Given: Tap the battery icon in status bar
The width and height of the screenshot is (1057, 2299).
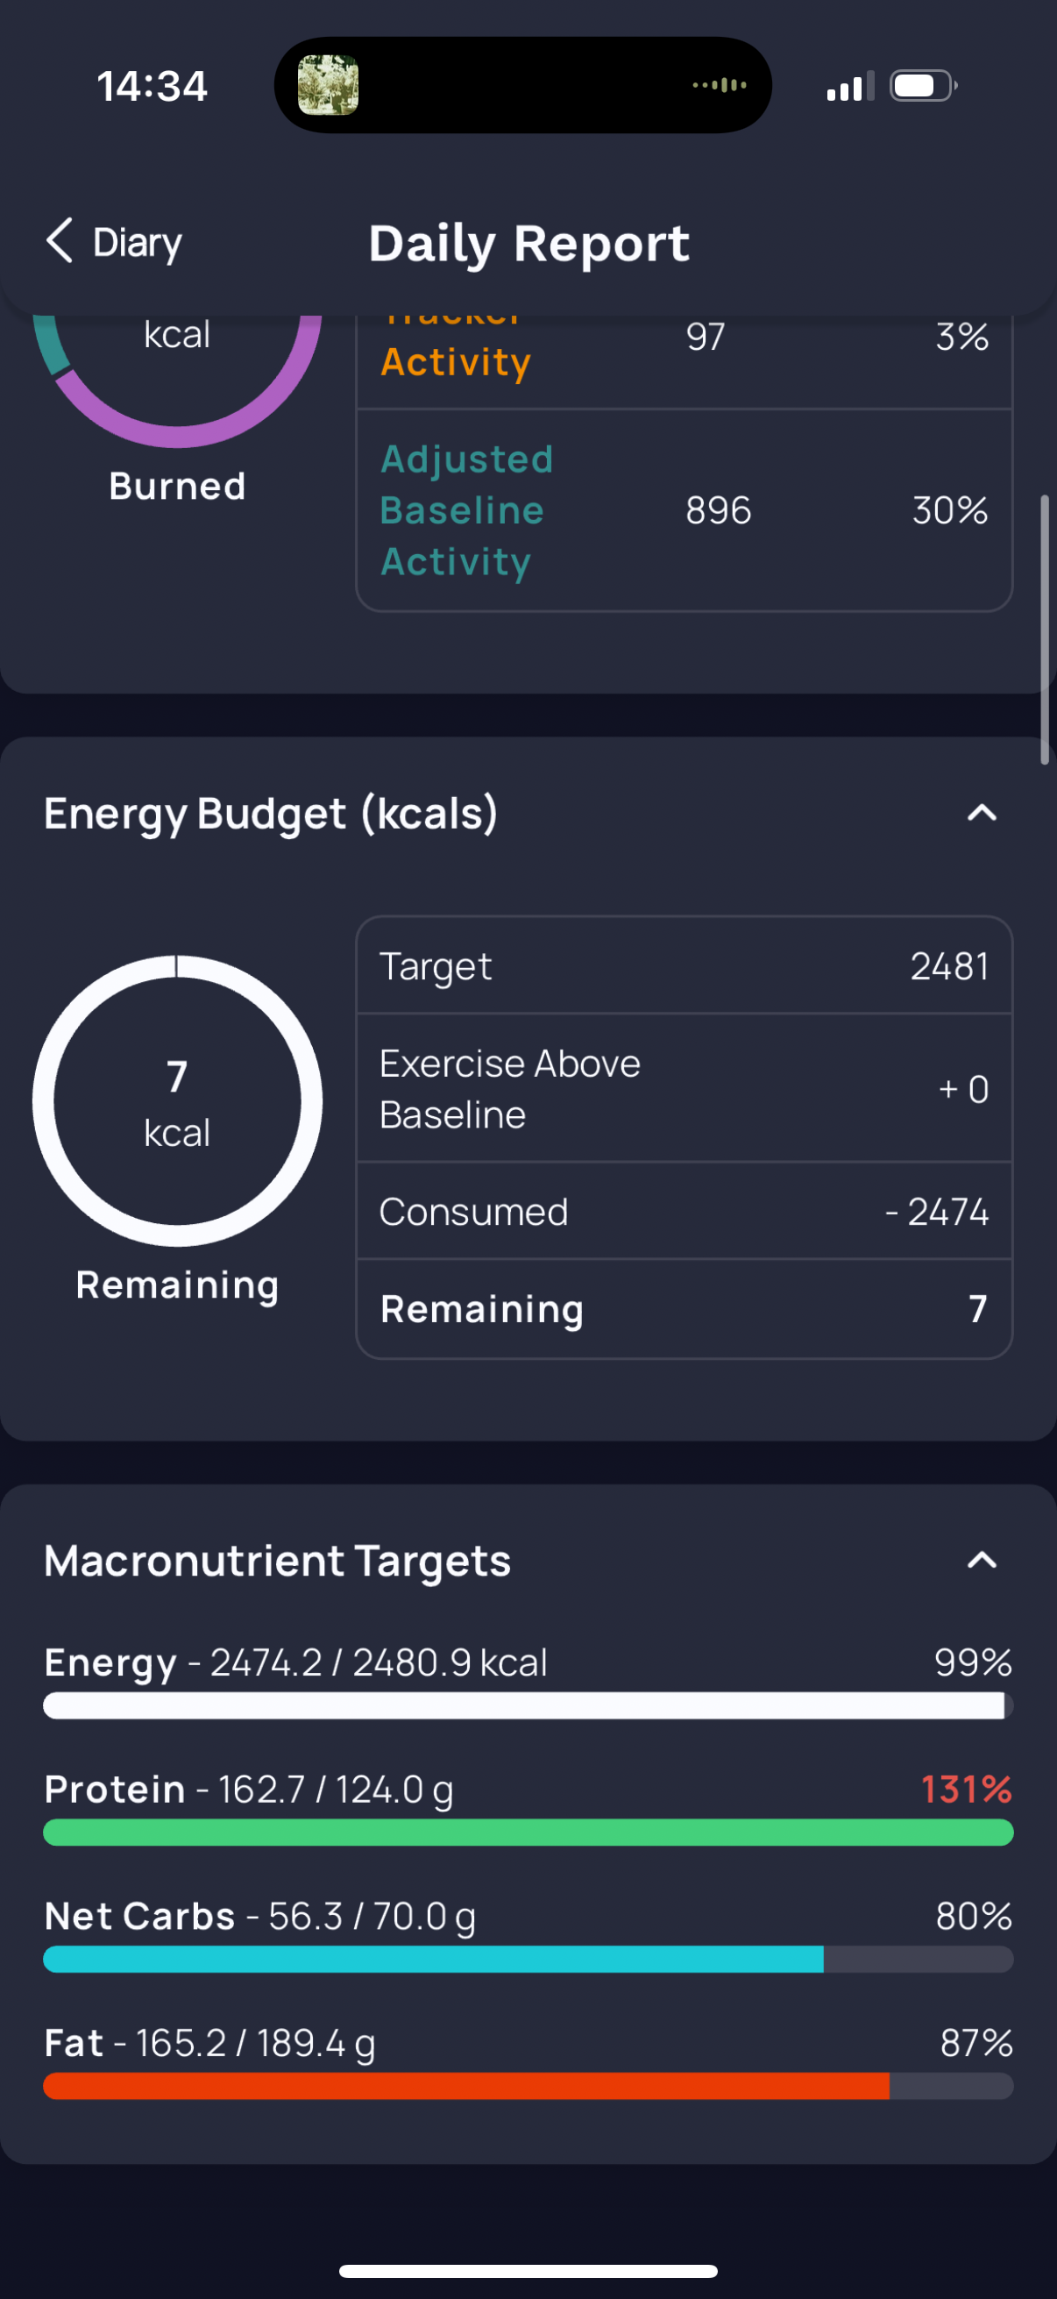Looking at the screenshot, I should [x=923, y=86].
